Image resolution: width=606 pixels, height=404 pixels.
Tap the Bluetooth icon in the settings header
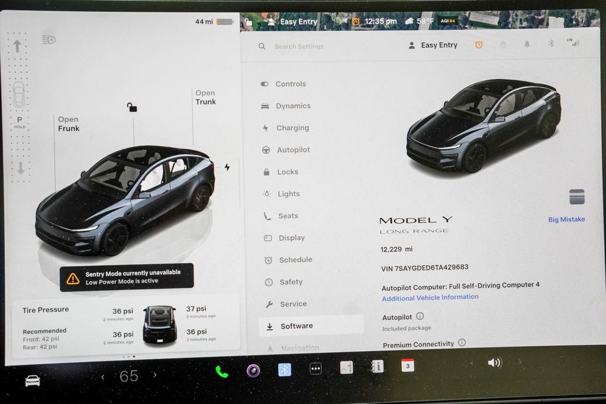coord(550,44)
